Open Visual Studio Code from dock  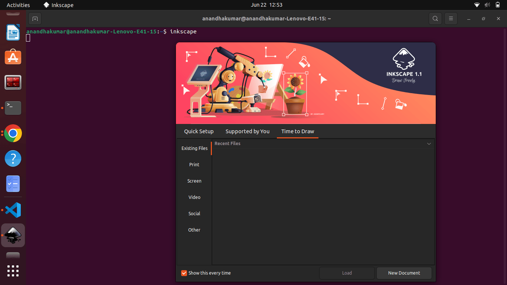pos(13,210)
